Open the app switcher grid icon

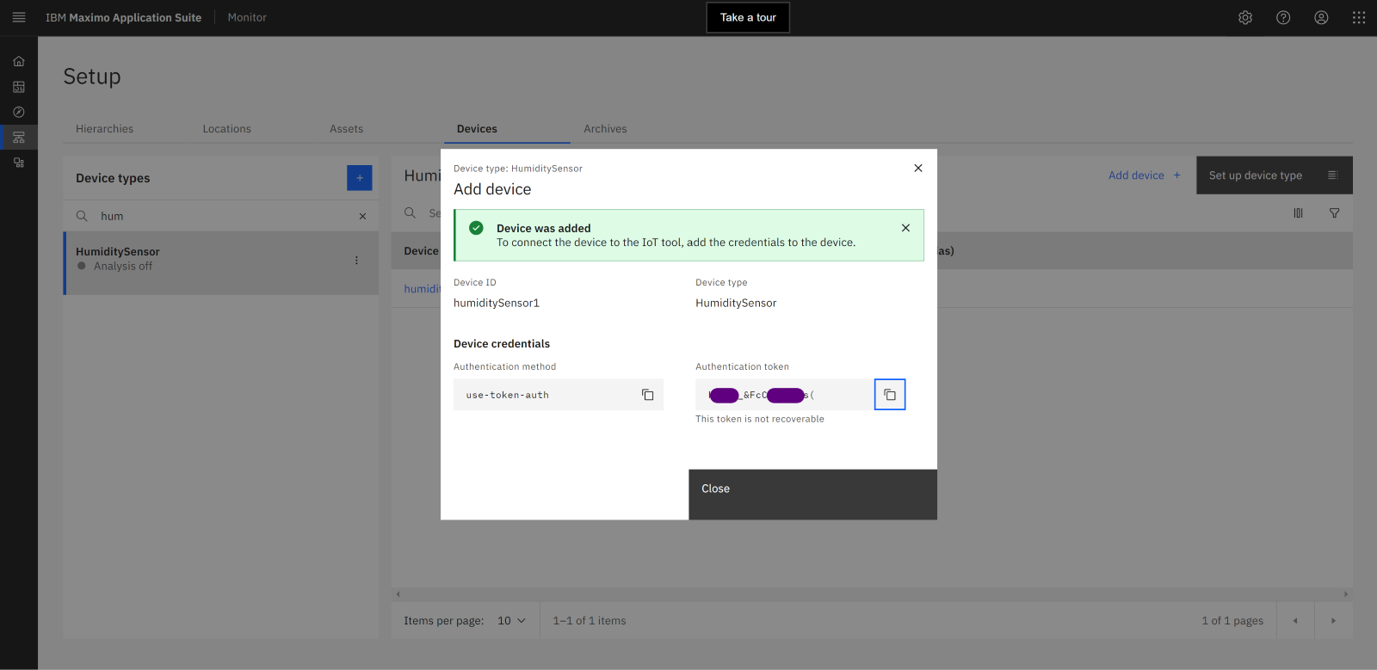coord(1359,17)
